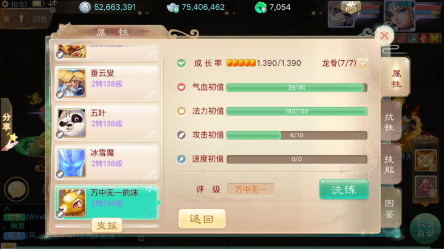
Task: Tap the 分享 share ribbon
Action: coord(7,124)
